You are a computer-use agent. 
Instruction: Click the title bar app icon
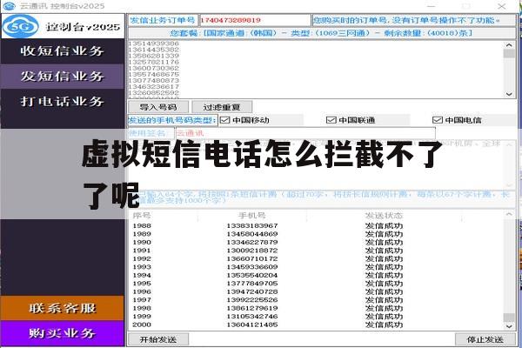coord(9,6)
